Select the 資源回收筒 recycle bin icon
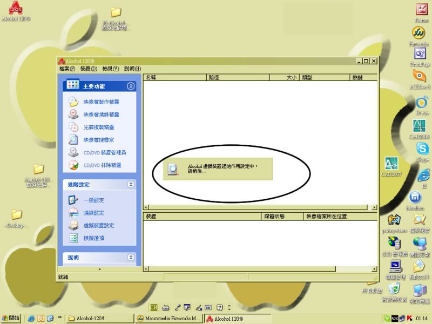The width and height of the screenshot is (432, 324). 394,293
